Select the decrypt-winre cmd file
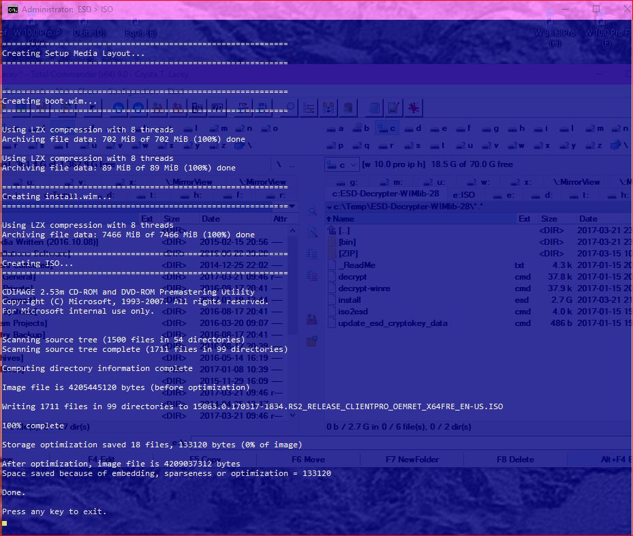Image resolution: width=633 pixels, height=536 pixels. click(364, 288)
